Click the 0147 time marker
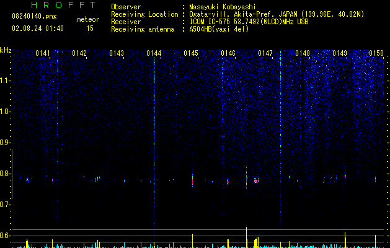Screen dimensions: 390x248 (265, 53)
